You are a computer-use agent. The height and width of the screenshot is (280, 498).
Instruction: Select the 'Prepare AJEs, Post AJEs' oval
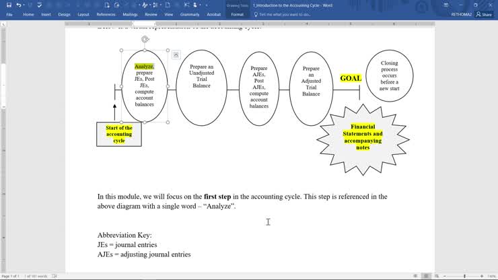[x=259, y=89]
